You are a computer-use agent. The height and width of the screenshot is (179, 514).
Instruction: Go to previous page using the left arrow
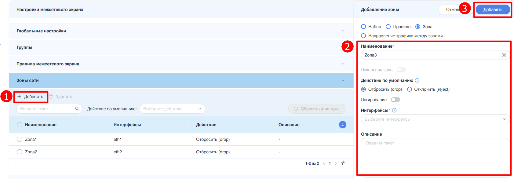[x=324, y=163]
